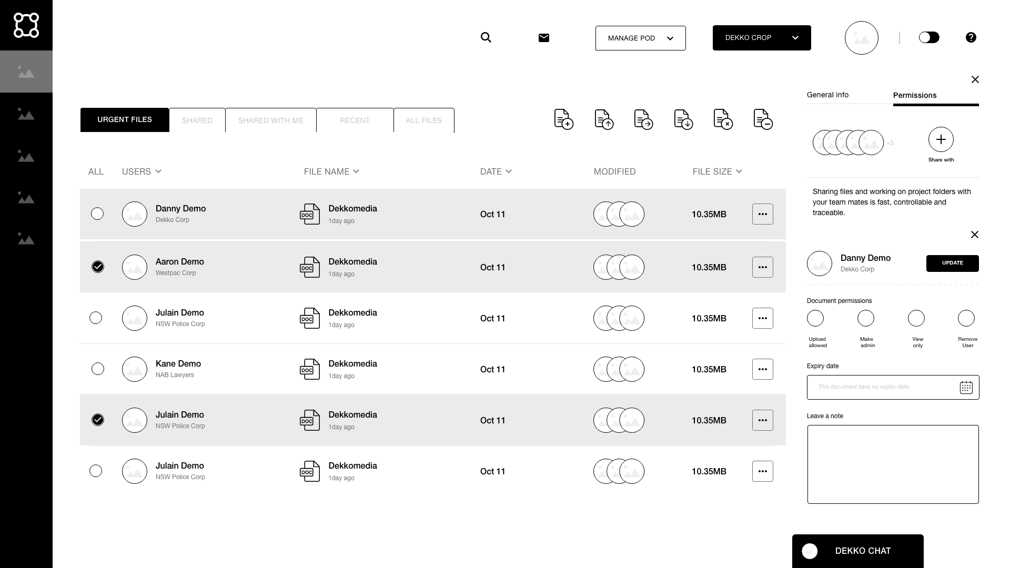The image size is (1010, 568).
Task: Click the delete file document icon
Action: pyautogui.click(x=723, y=119)
